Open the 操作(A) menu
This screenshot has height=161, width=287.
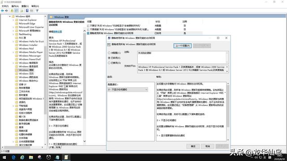pos(15,6)
